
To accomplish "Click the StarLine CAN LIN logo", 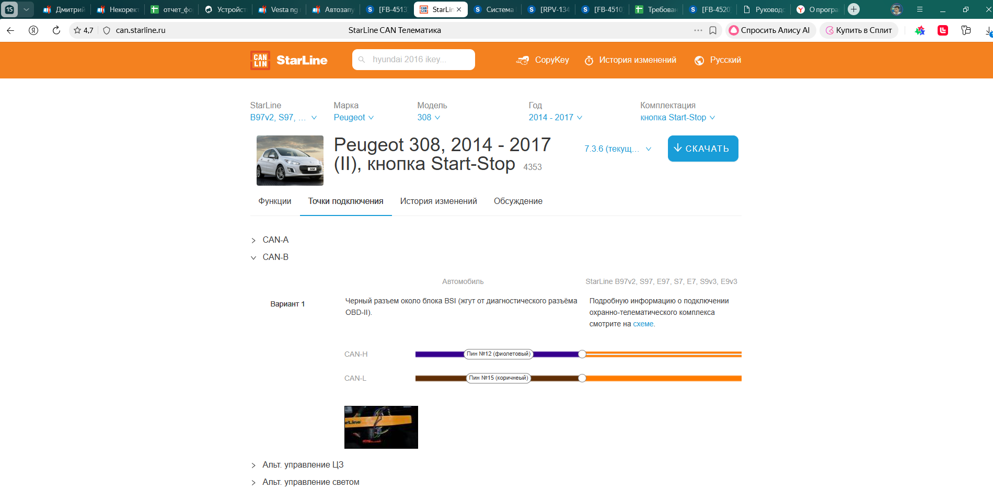I will pyautogui.click(x=288, y=60).
